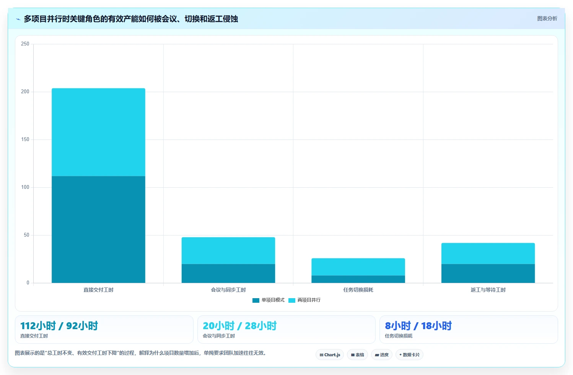Image resolution: width=573 pixels, height=375 pixels.
Task: Click the 直接交付工时 x-axis label
Action: (98, 290)
